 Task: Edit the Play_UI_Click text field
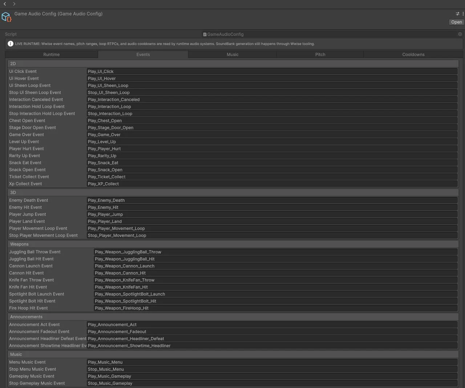(x=272, y=72)
